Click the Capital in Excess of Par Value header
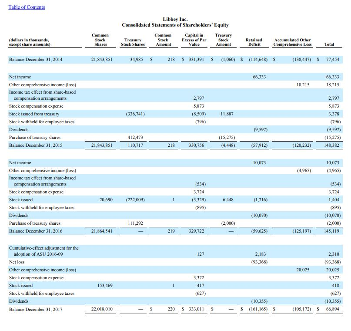This screenshot has height=331, width=351. 193,39
